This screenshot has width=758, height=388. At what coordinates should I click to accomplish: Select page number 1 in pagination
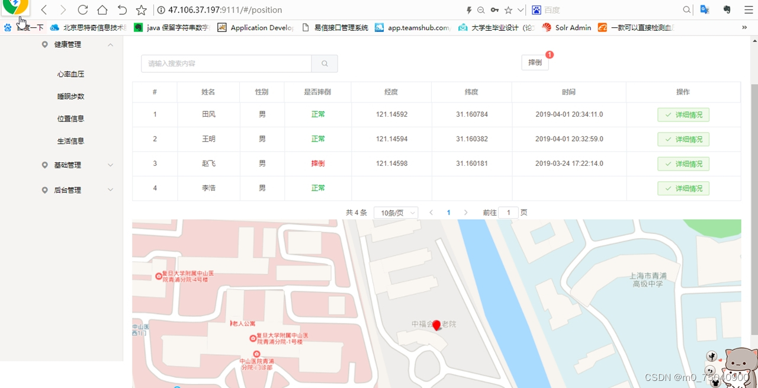pos(449,213)
